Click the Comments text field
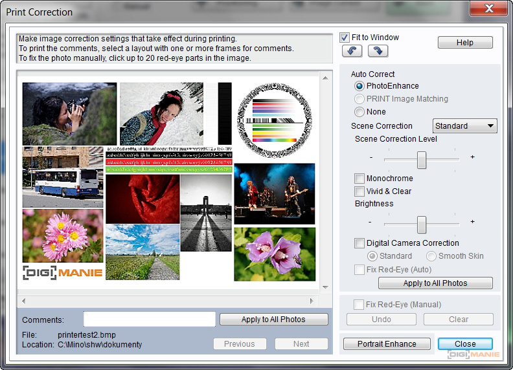513x370 pixels. (150, 320)
